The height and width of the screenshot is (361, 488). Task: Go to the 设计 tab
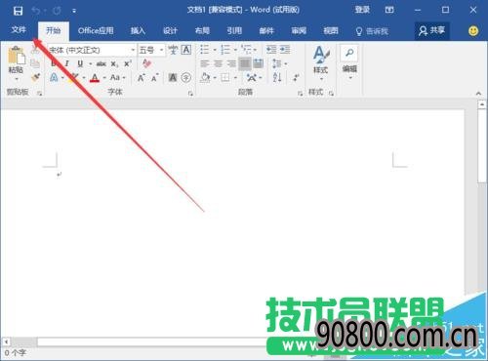click(170, 30)
